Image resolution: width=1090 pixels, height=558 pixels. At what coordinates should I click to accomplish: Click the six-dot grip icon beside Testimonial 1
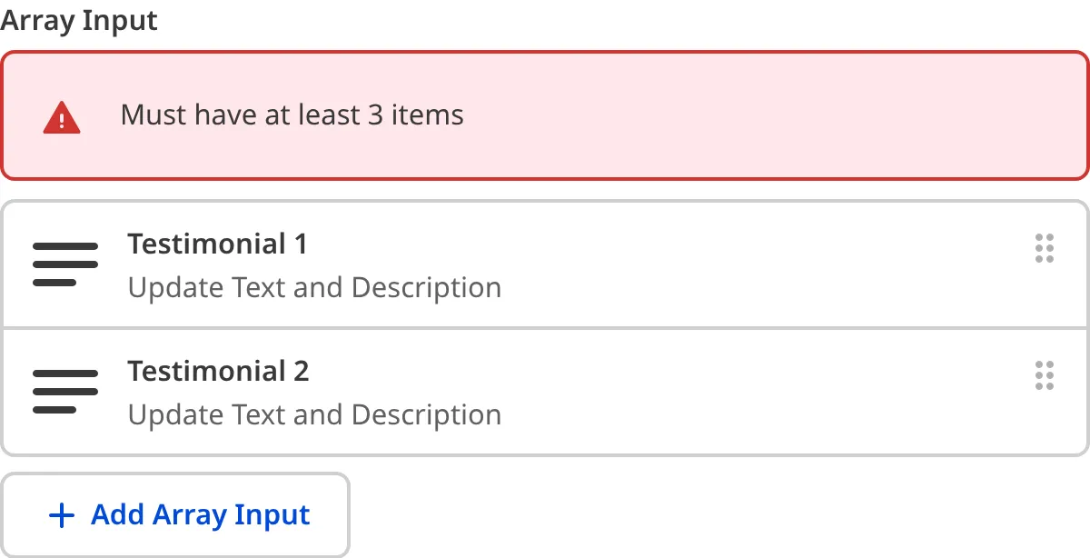[x=1045, y=248]
